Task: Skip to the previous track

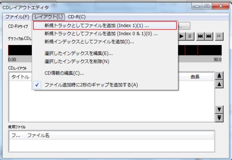Action: 200,36
